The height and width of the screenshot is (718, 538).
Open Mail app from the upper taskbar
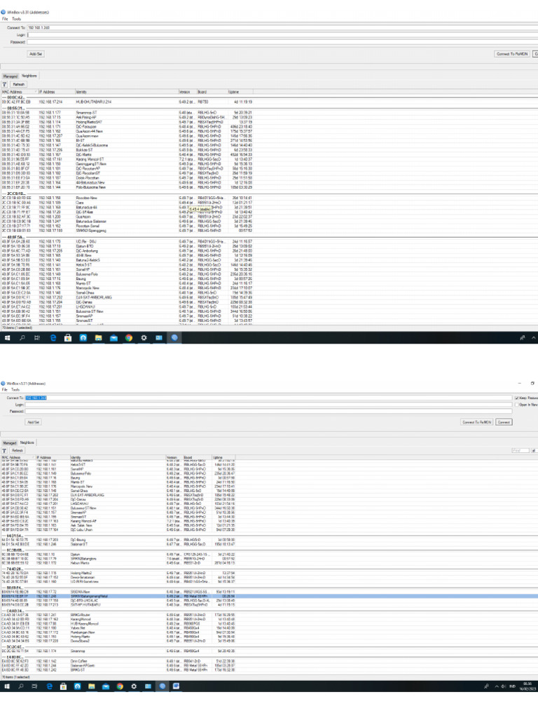(x=114, y=338)
